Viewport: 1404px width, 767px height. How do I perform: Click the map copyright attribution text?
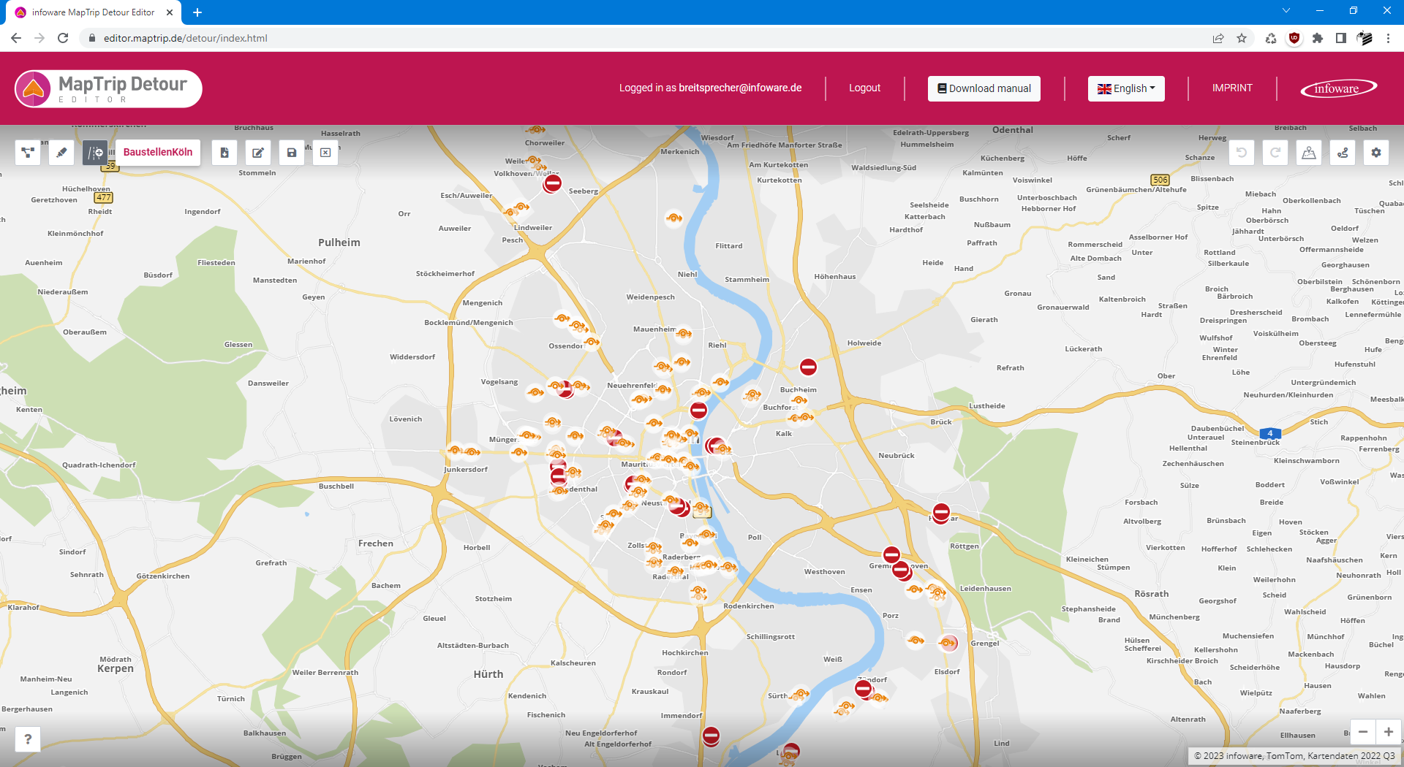pyautogui.click(x=1294, y=756)
